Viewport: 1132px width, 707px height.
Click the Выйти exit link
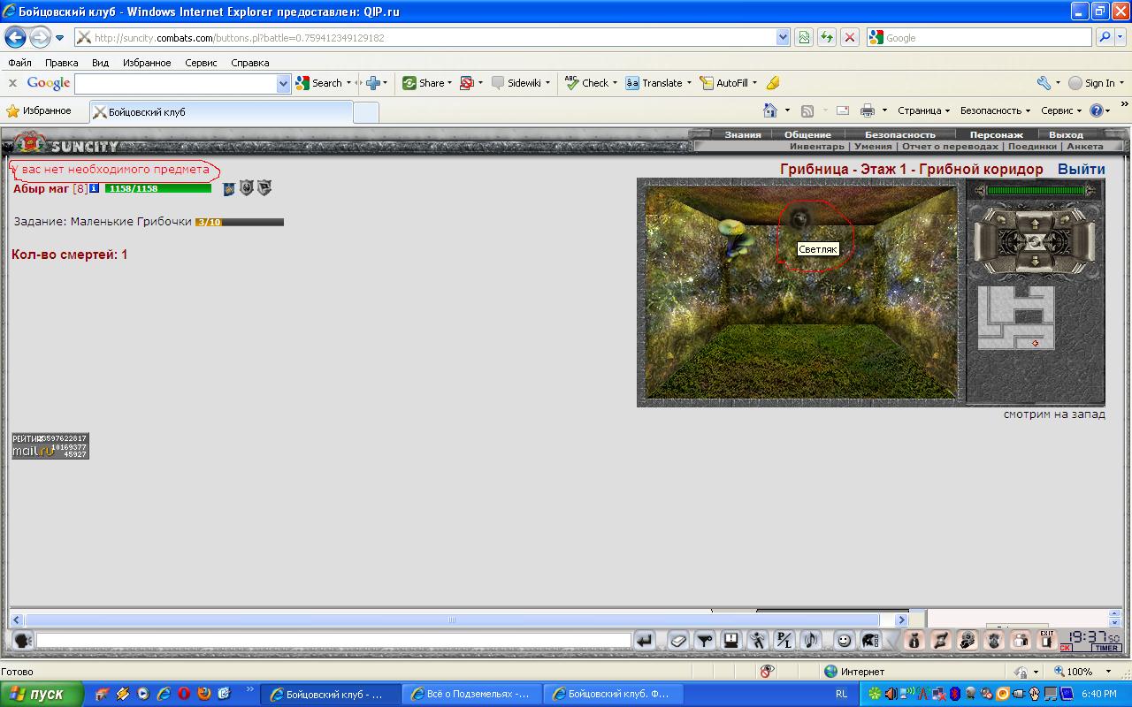coord(1082,169)
